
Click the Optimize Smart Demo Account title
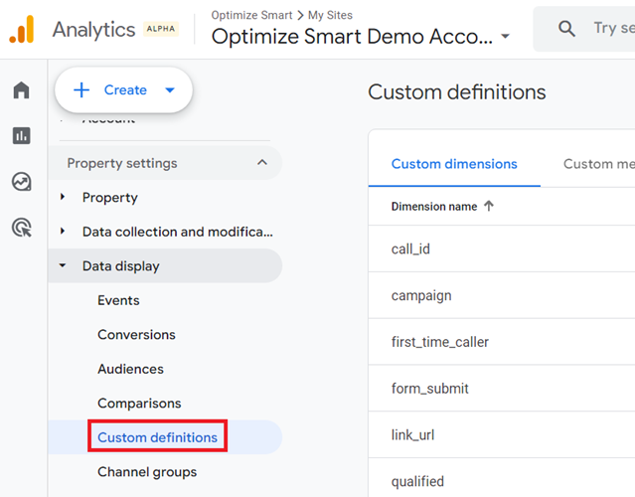(352, 37)
